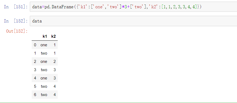Image resolution: width=237 pixels, height=103 pixels.
Task: Select the In [152] prompt label
Action: coord(16,21)
